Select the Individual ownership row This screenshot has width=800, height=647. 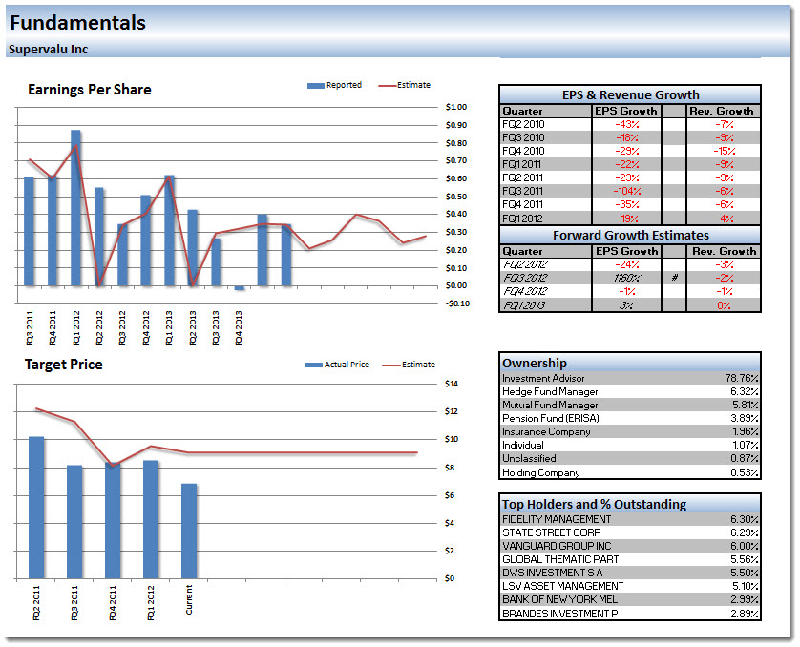630,445
